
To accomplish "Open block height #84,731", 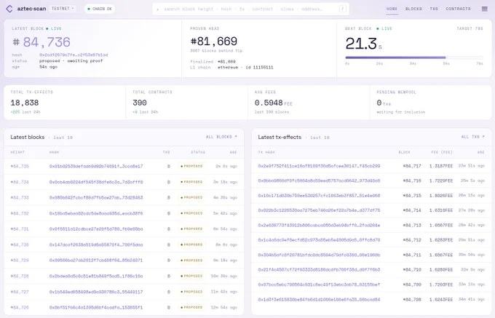I will click(x=20, y=229).
